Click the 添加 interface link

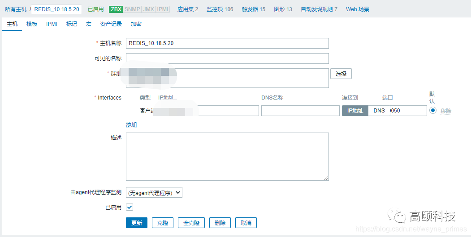point(131,125)
